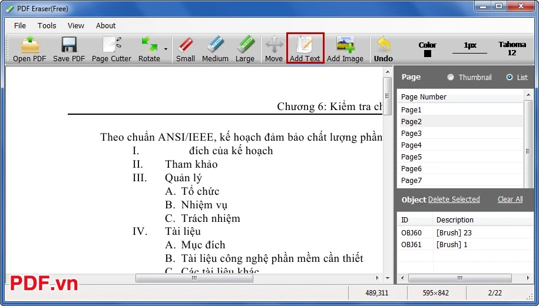Select object OBJ61 row
539x306 pixels.
(465, 245)
